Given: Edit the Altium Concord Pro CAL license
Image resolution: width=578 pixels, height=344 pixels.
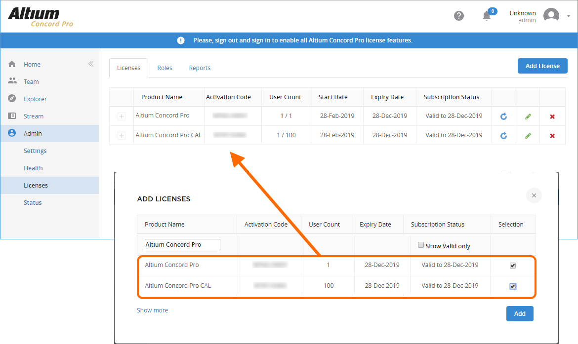Looking at the screenshot, I should coord(528,136).
